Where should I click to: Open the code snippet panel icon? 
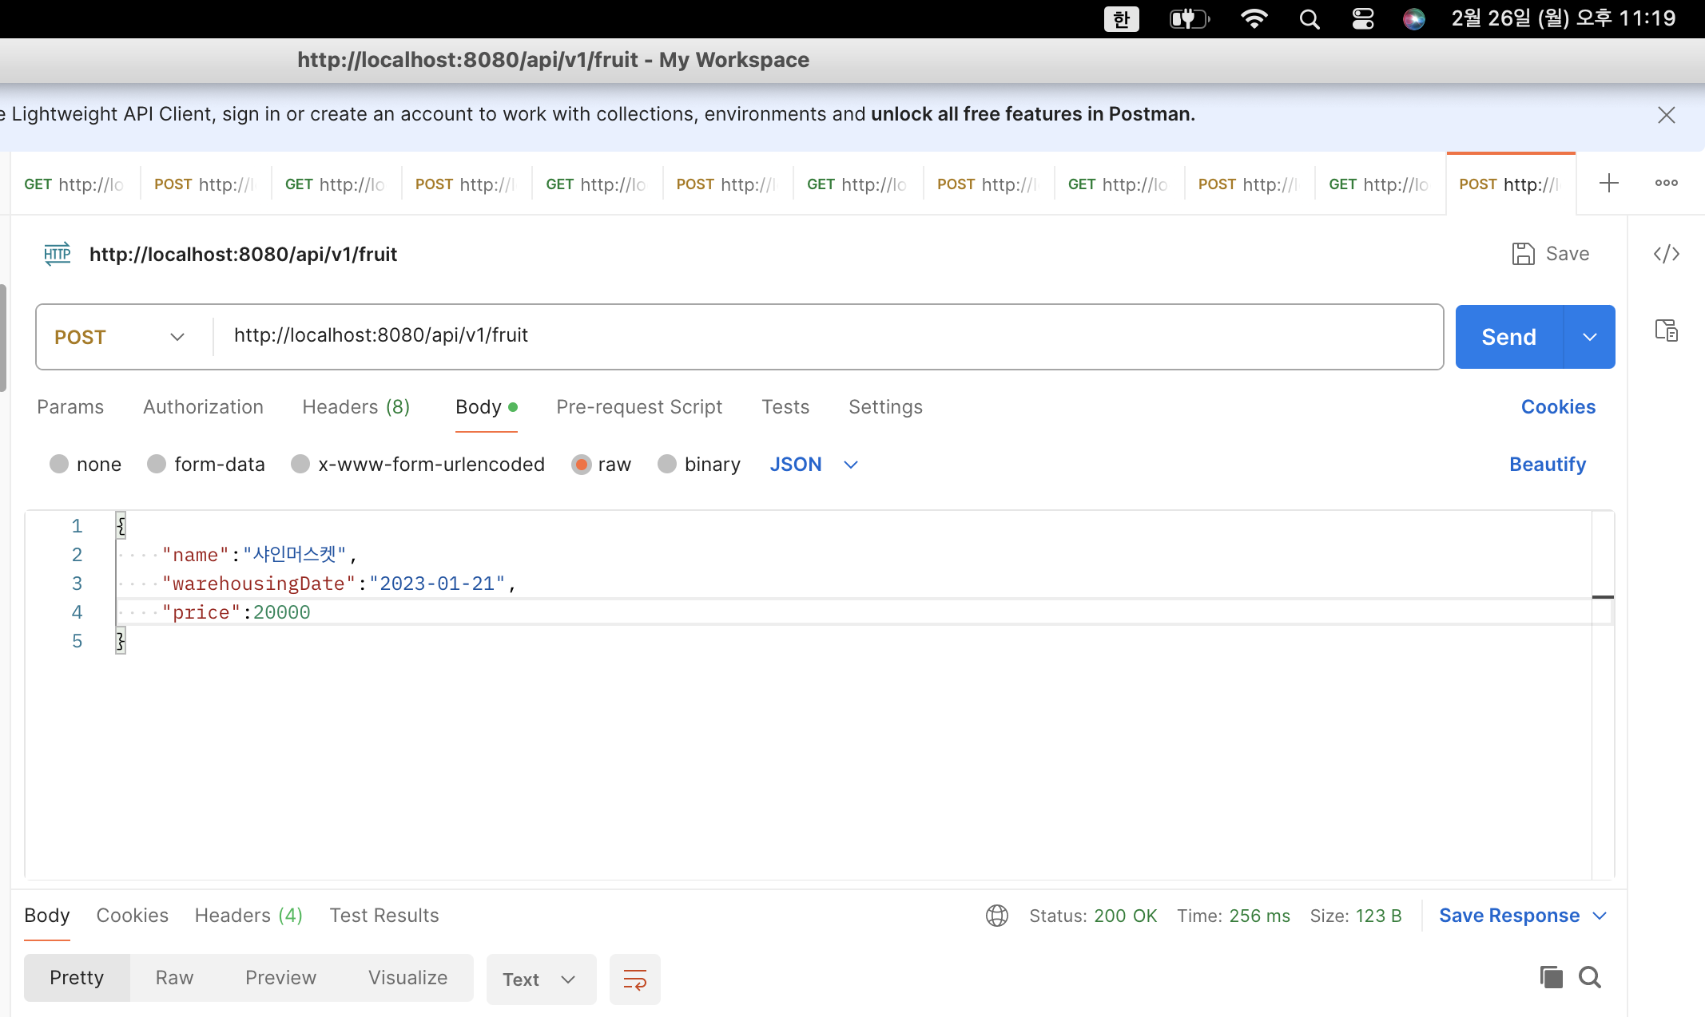[1666, 254]
